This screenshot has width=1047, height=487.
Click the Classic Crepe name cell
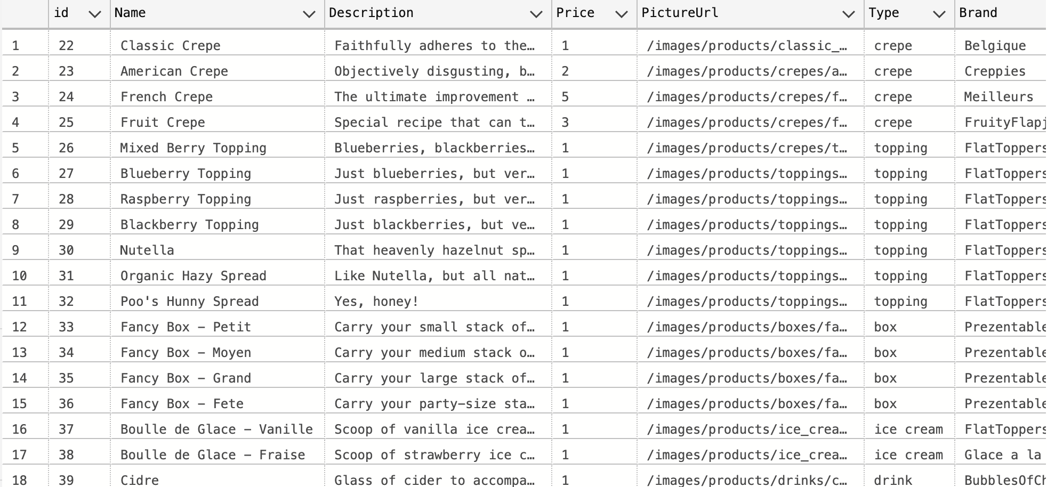[x=170, y=46]
